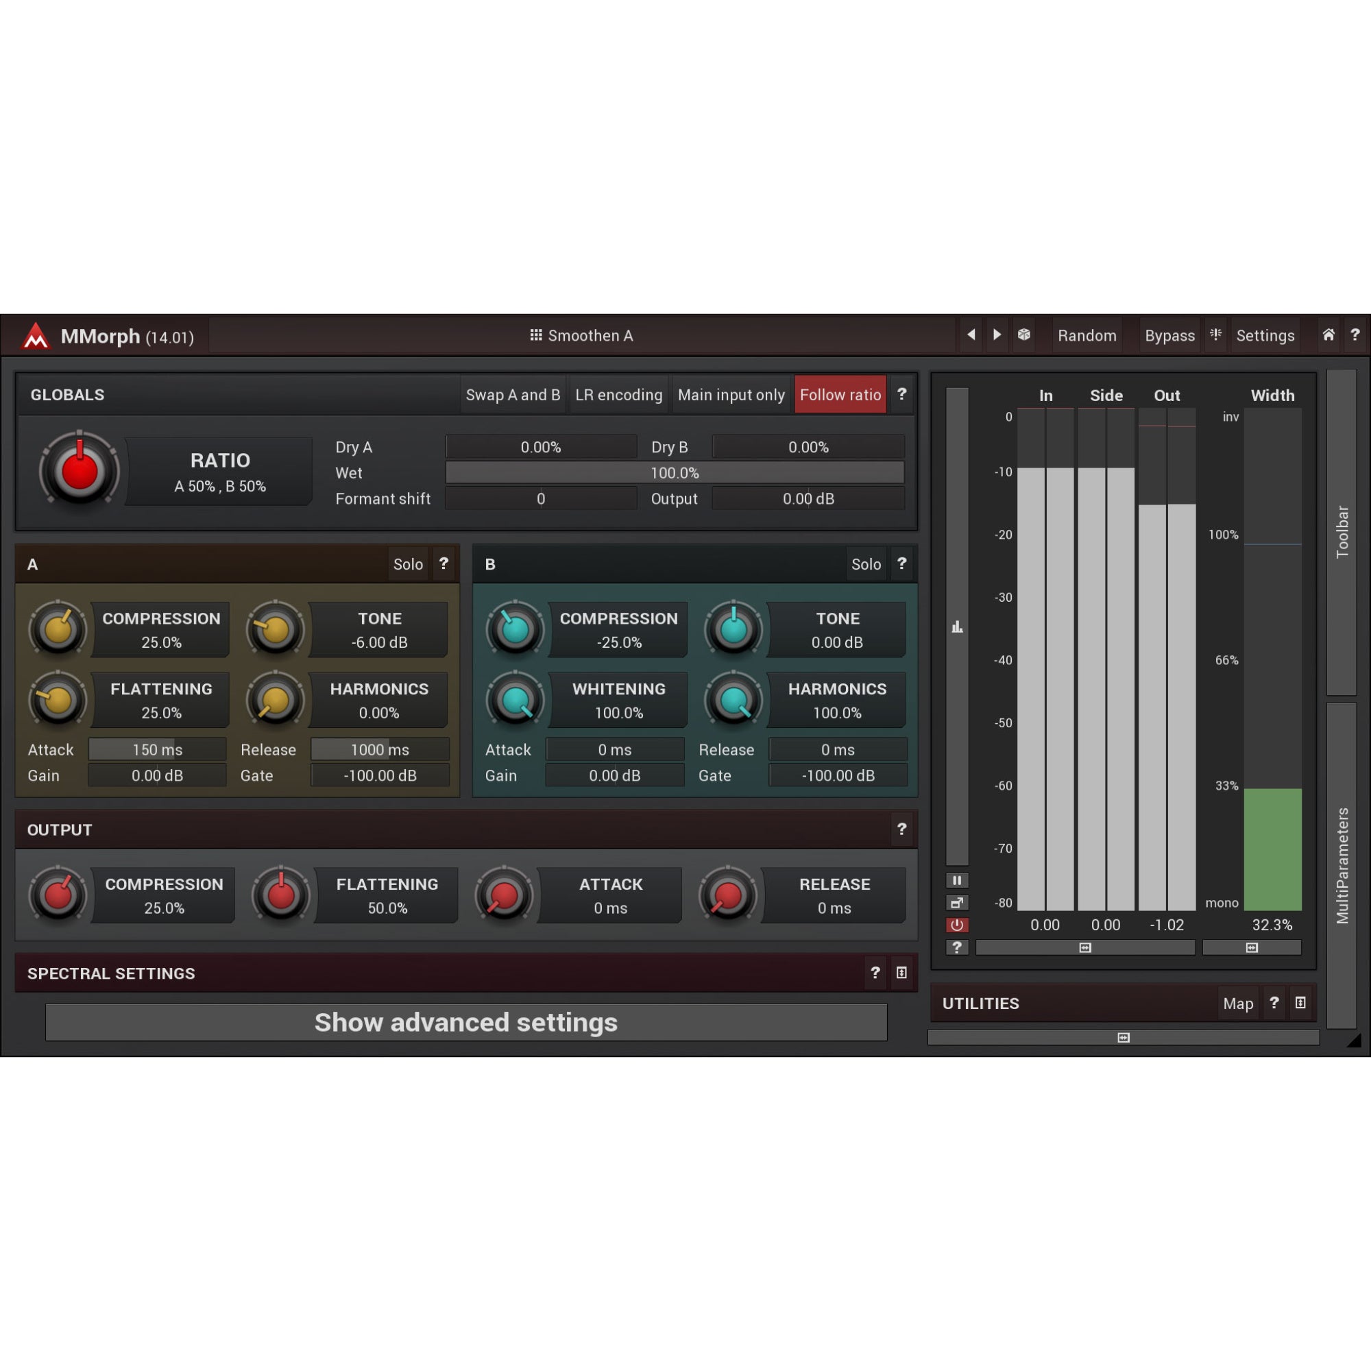The width and height of the screenshot is (1371, 1371).
Task: Enable Main input only
Action: coord(731,395)
